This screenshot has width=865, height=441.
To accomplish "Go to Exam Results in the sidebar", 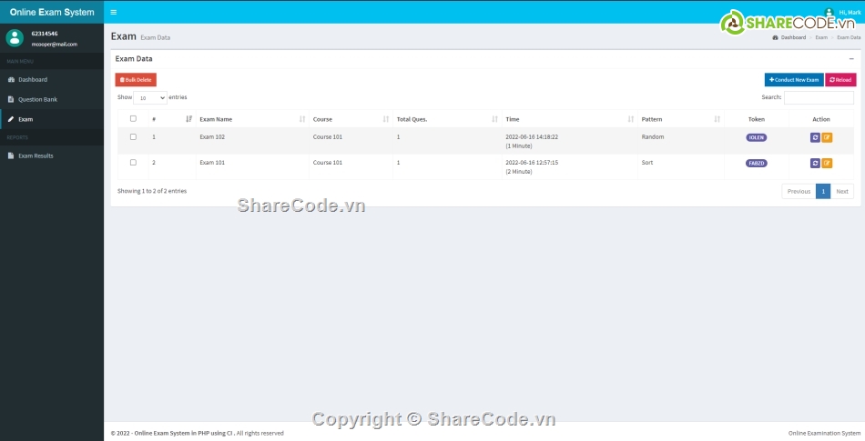I will (x=36, y=155).
